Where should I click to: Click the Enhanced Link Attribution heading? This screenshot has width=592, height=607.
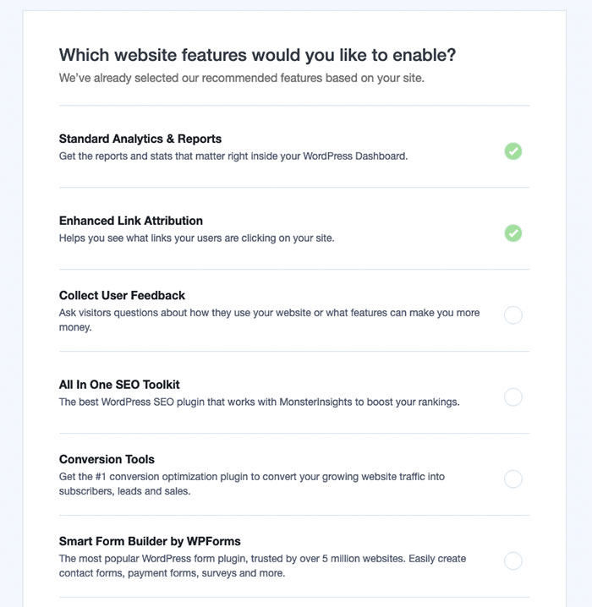coord(131,221)
